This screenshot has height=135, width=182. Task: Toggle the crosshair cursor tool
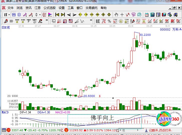point(122,15)
